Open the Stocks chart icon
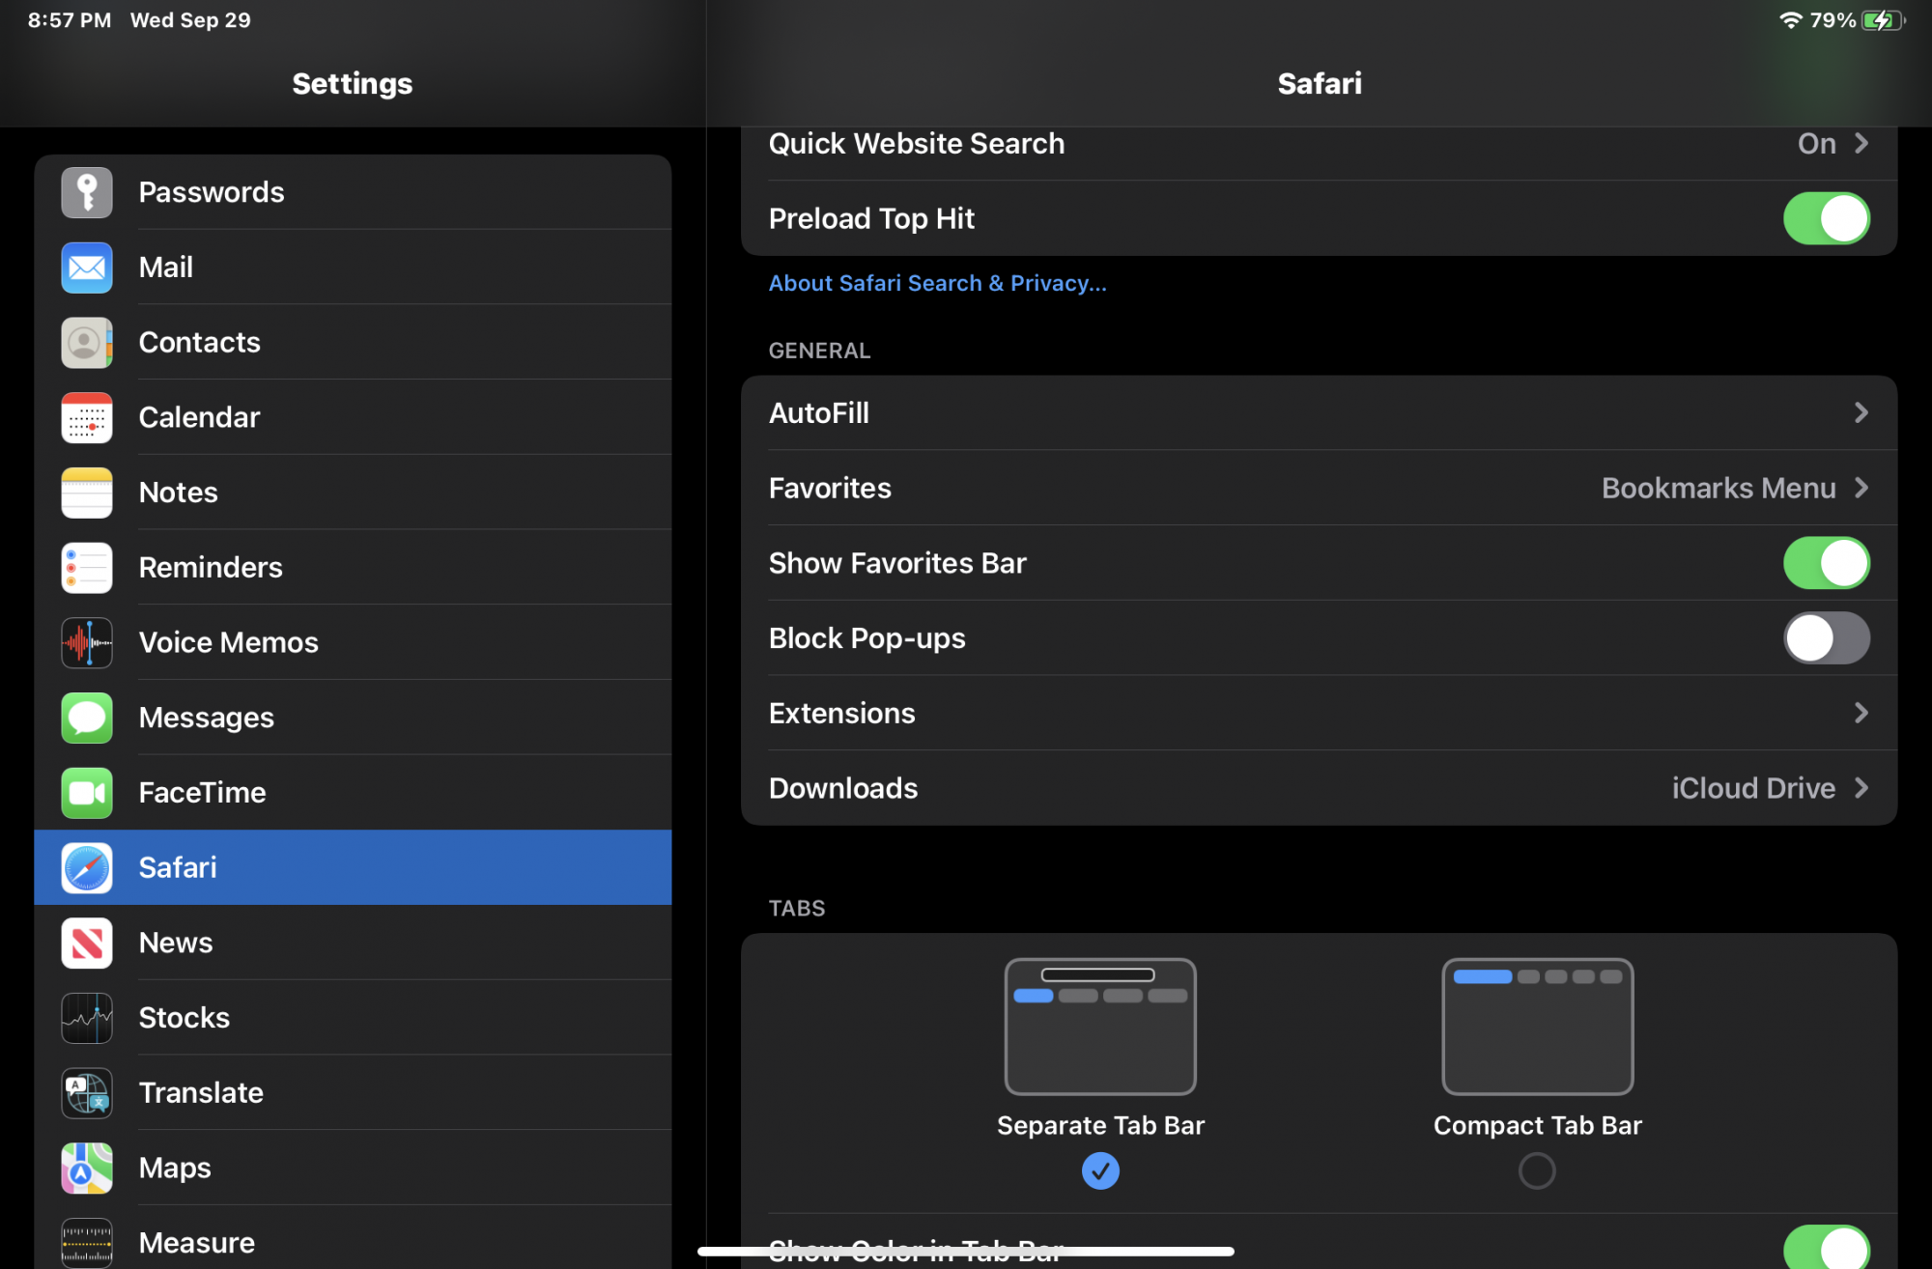 (x=87, y=1018)
